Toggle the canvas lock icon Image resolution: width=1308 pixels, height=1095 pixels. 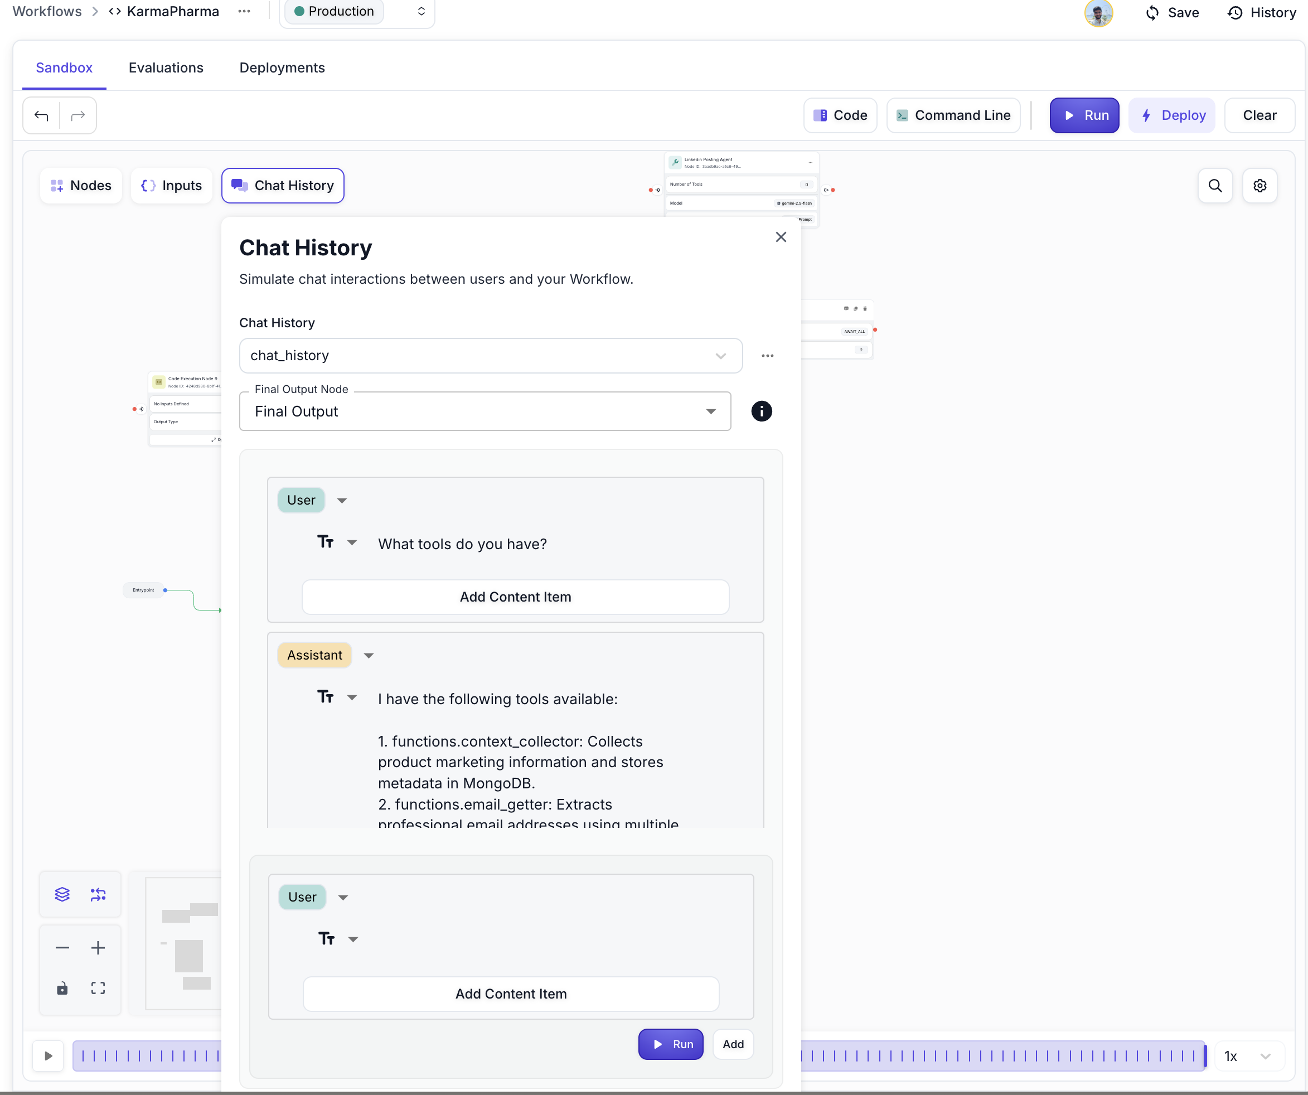(62, 987)
